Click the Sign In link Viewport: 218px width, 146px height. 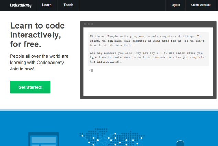click(x=175, y=5)
